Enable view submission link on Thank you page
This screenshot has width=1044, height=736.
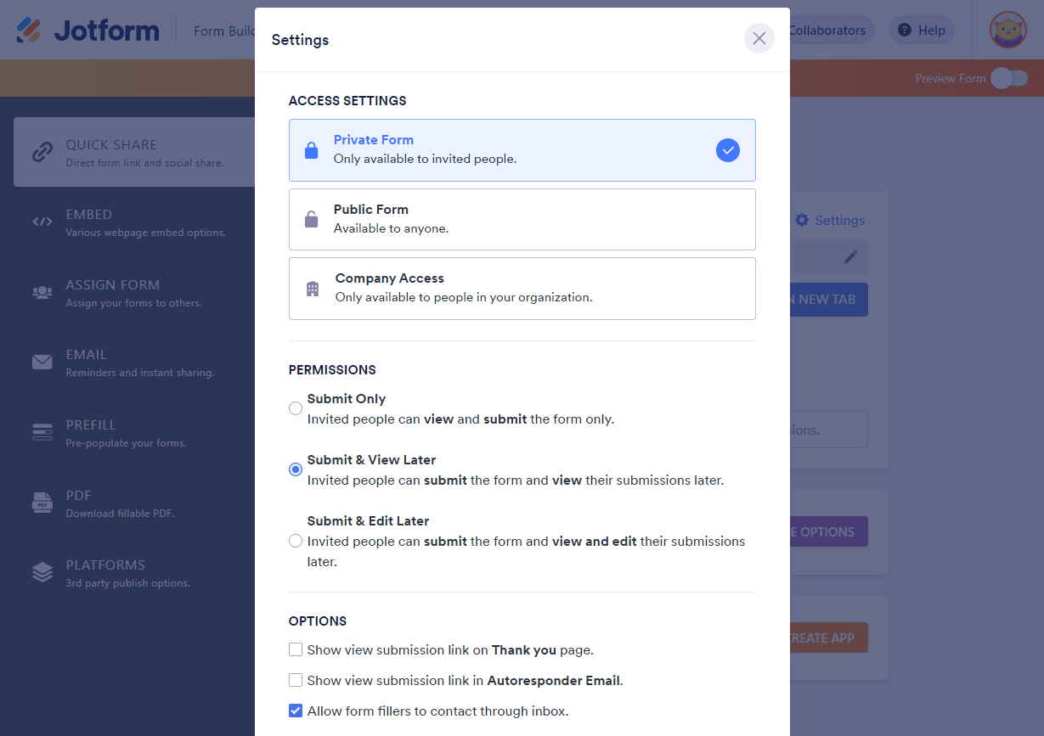[x=296, y=649]
